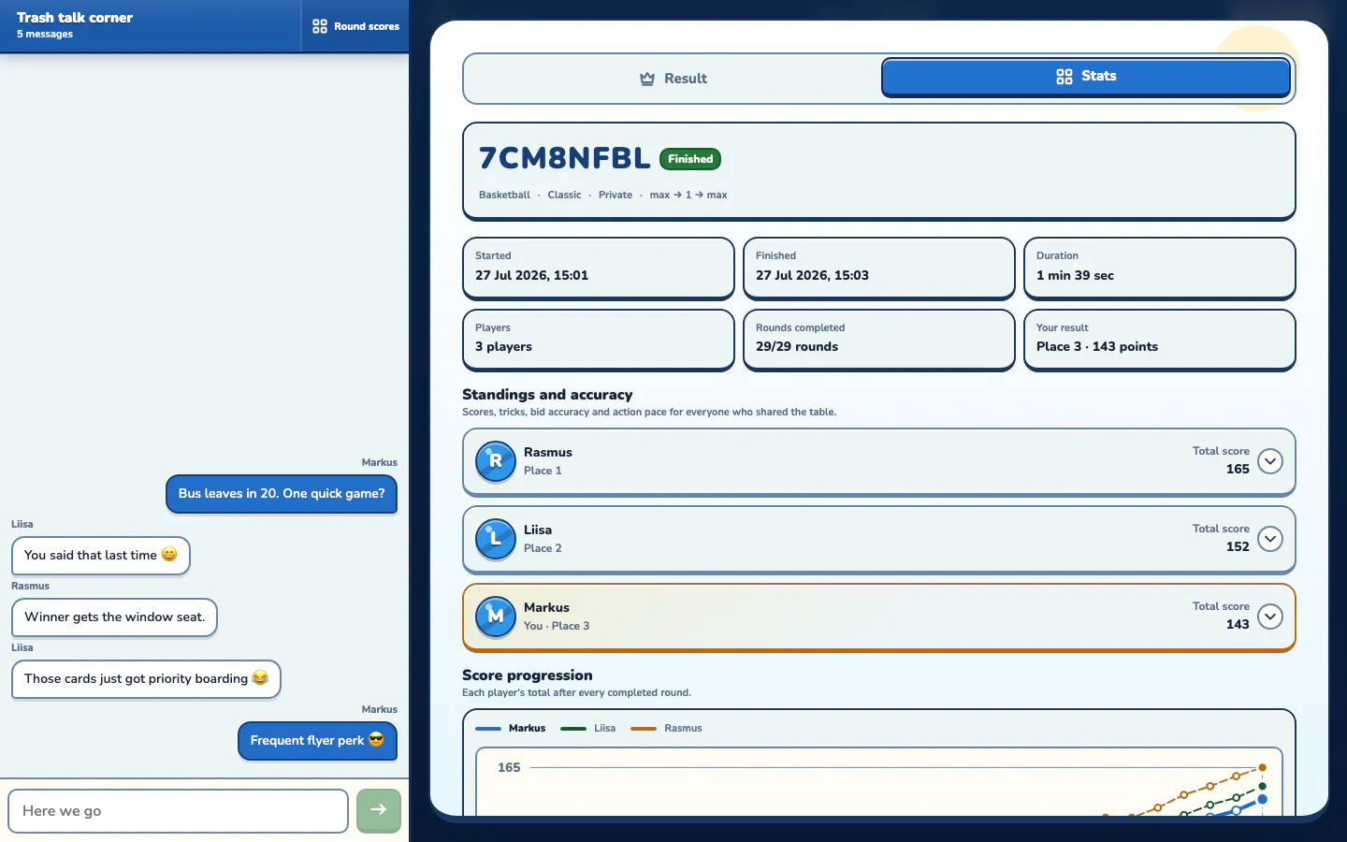
Task: Click the 'max → 1 → max' rounds label
Action: [x=688, y=195]
